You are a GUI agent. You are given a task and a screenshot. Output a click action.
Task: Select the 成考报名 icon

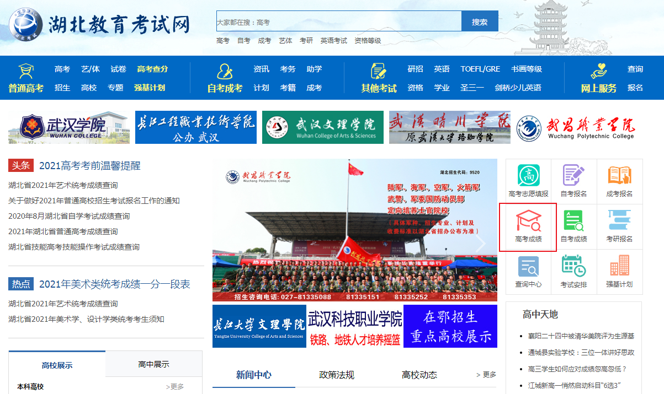619,181
